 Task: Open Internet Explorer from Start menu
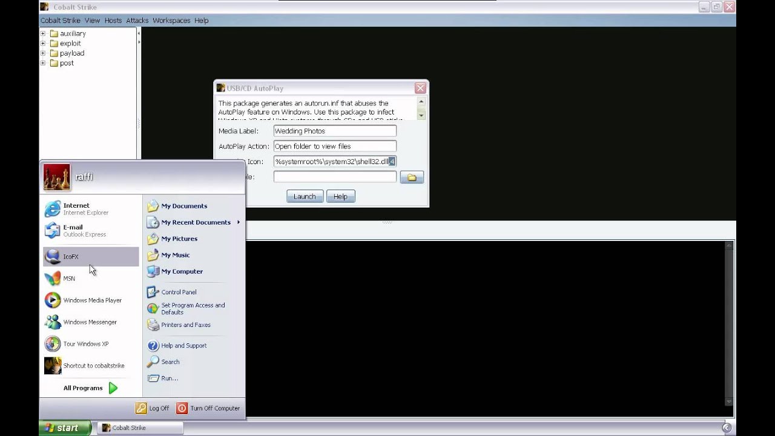click(x=91, y=209)
